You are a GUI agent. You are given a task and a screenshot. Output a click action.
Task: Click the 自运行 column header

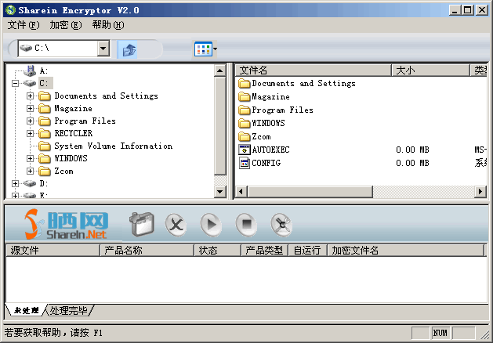pos(308,251)
